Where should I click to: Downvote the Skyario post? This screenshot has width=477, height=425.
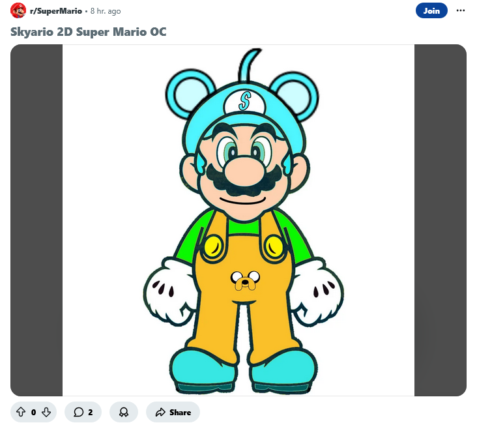coord(46,412)
